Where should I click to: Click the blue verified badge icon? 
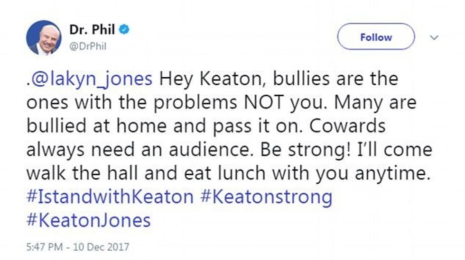click(124, 29)
